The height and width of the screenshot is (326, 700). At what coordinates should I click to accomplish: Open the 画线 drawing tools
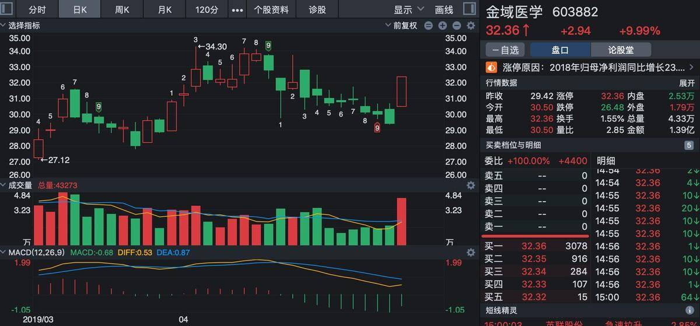pos(444,10)
